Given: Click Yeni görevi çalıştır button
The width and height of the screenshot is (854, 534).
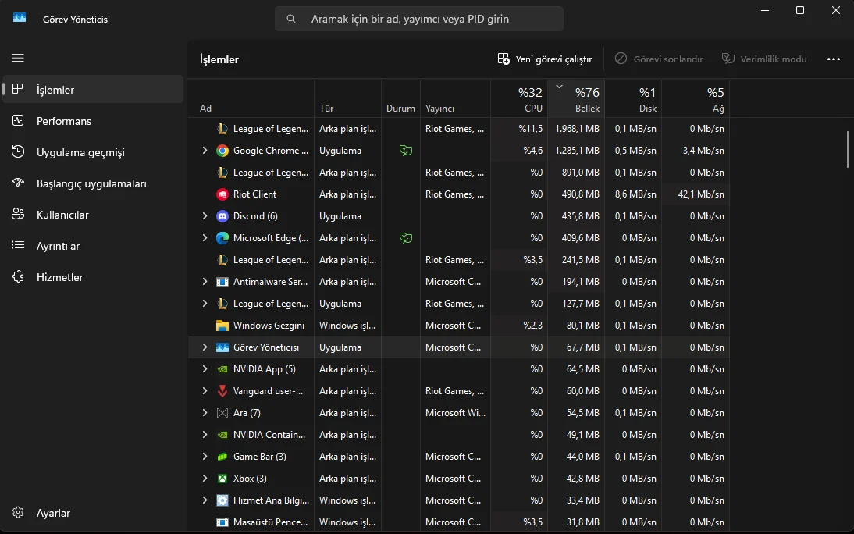Looking at the screenshot, I should (x=545, y=59).
